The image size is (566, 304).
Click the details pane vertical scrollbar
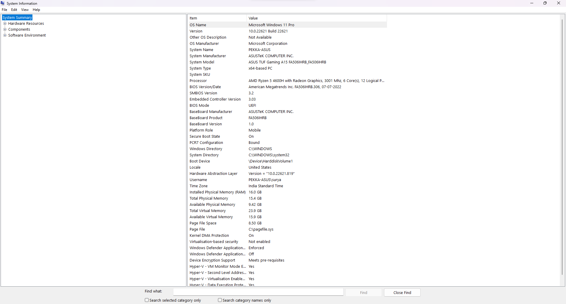[x=562, y=147]
